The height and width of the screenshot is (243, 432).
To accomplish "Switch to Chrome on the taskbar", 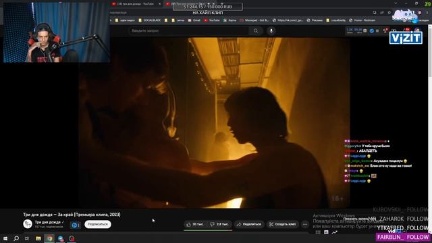I will 49,238.
